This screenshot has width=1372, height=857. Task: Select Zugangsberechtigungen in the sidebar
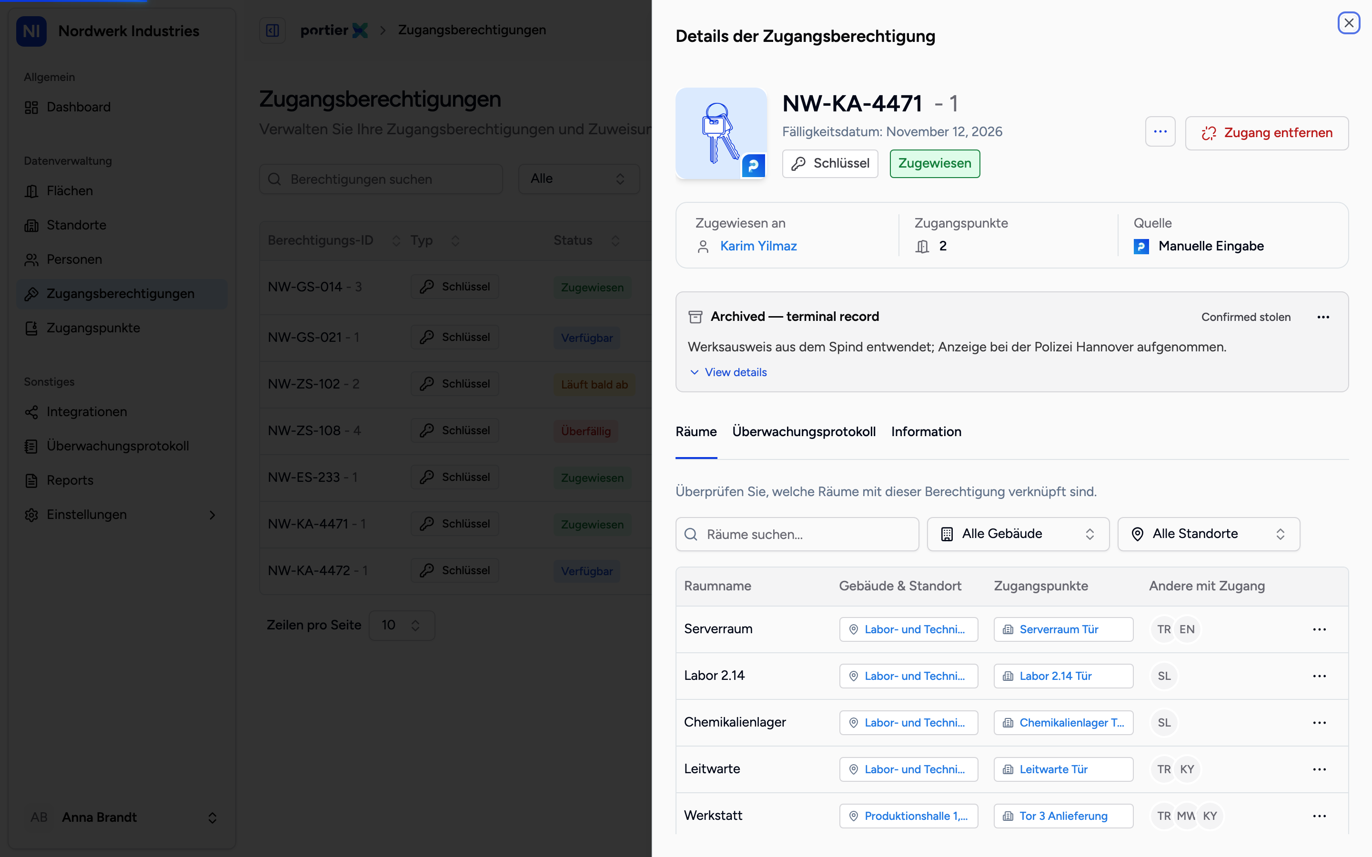122,294
